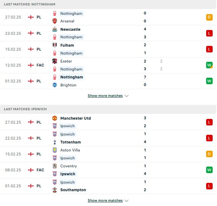Click the Arsenal club crest icon
The height and width of the screenshot is (206, 217).
55,21
